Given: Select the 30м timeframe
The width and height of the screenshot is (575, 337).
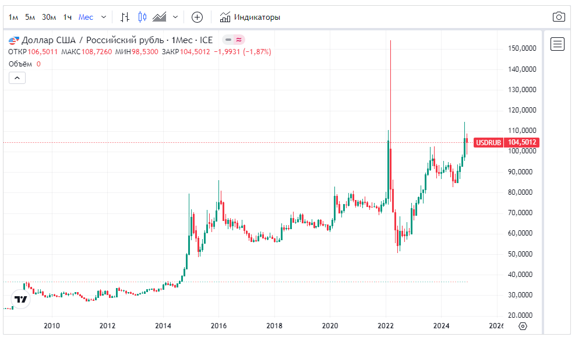Looking at the screenshot, I should [49, 17].
